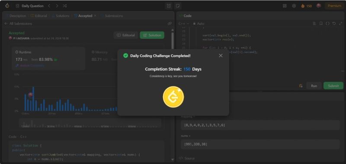Screen dimensions: 346x164
Task: Close the Daily Coding Challenge dialog
Action: click(x=221, y=56)
